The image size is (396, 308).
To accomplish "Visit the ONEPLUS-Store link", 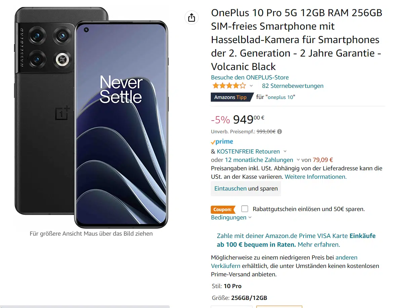I will 250,77.
